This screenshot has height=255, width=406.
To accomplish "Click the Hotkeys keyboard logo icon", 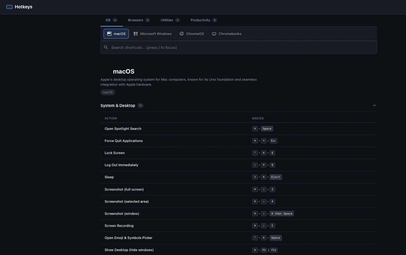I will coord(9,7).
